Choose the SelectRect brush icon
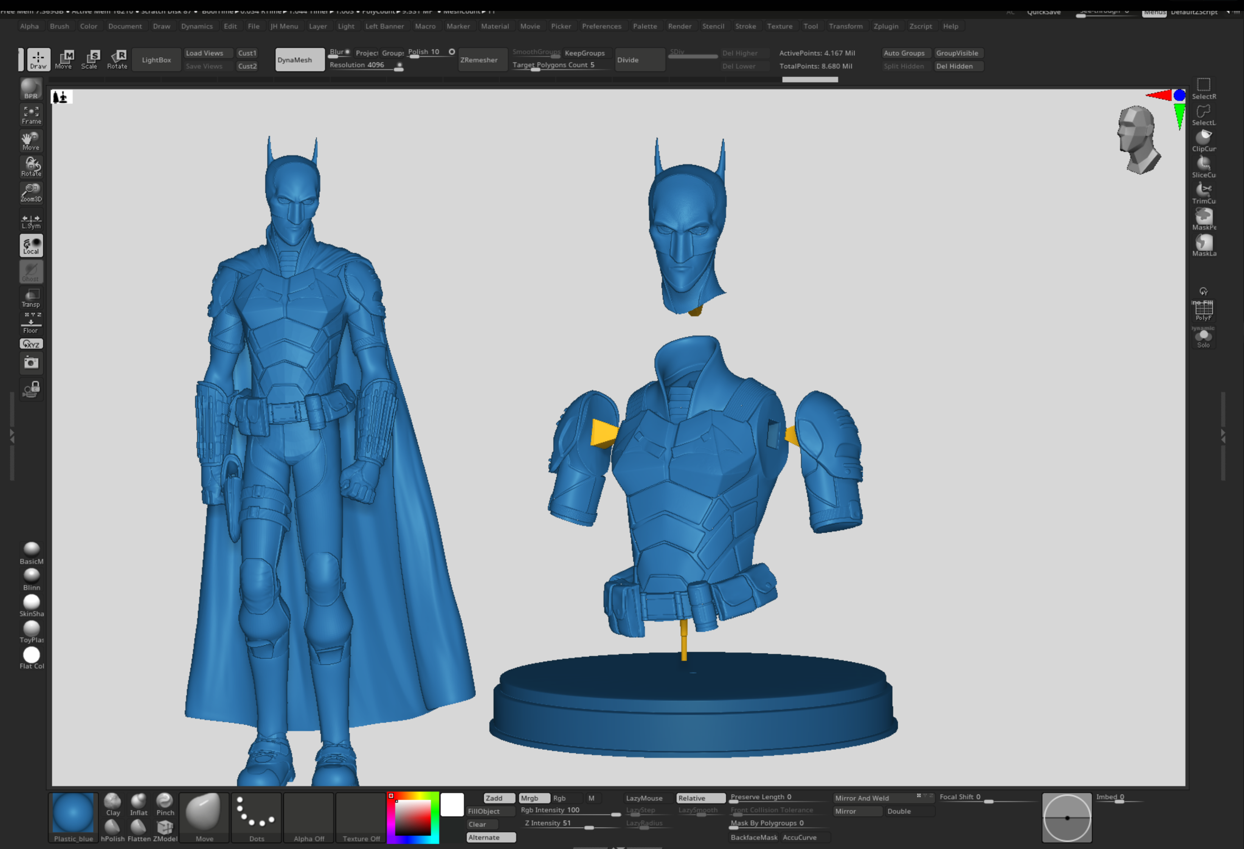The width and height of the screenshot is (1244, 849). [1204, 88]
